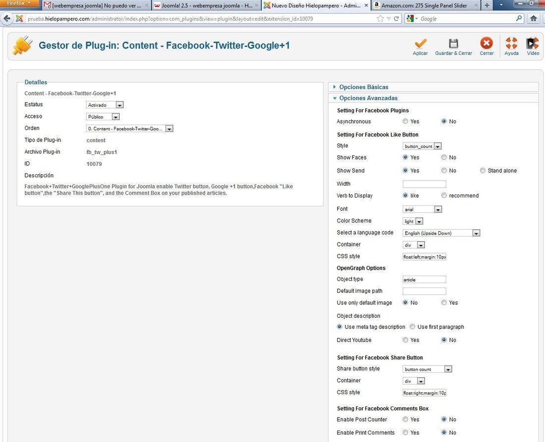Image resolution: width=545 pixels, height=442 pixels.
Task: Click the bookmark star icon
Action: pos(380,19)
